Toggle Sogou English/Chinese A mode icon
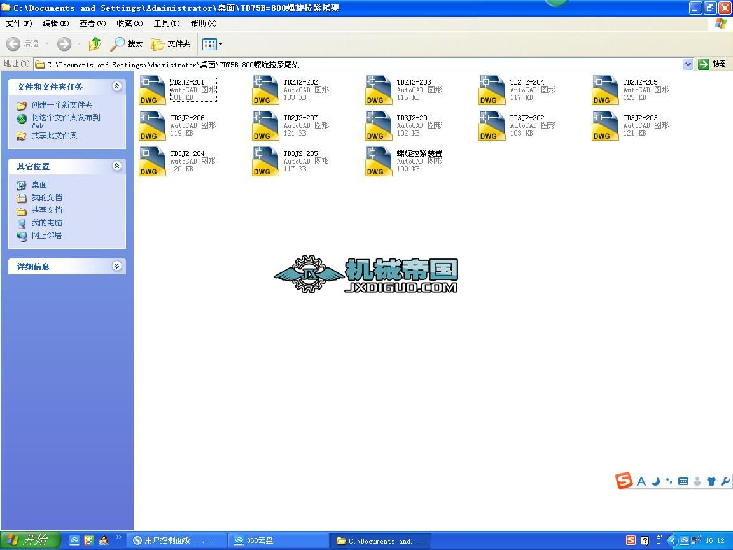Screen dimensions: 733x550 pos(641,481)
